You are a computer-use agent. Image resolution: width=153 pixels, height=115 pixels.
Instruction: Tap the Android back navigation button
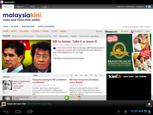pyautogui.click(x=6, y=111)
